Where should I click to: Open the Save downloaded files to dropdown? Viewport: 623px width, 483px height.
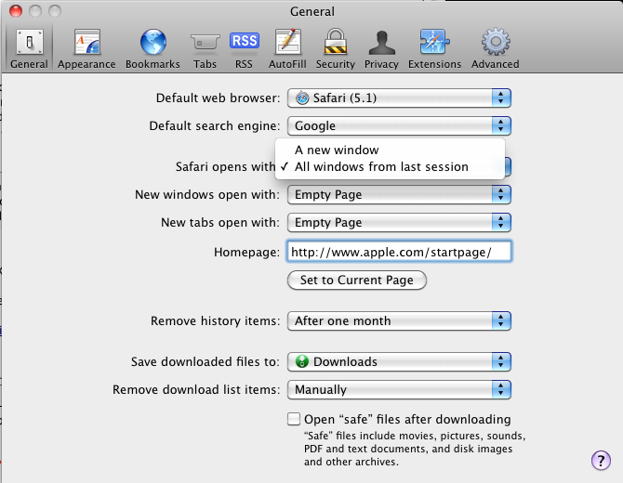point(399,361)
